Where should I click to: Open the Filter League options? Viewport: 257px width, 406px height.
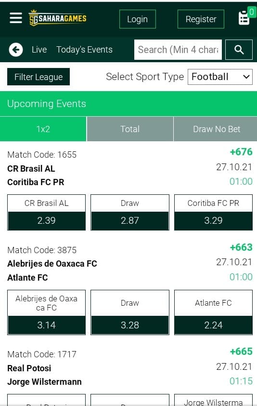pos(39,77)
